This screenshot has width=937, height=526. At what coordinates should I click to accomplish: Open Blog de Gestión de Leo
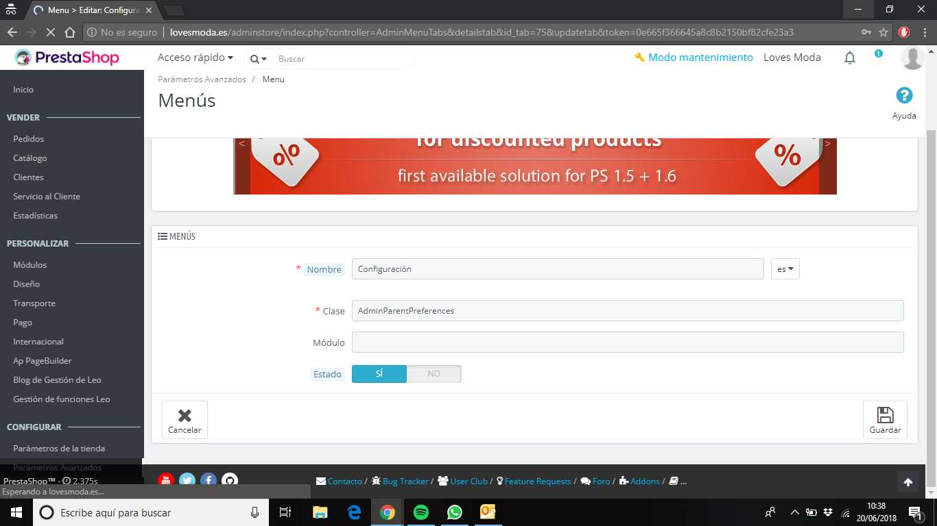(57, 380)
